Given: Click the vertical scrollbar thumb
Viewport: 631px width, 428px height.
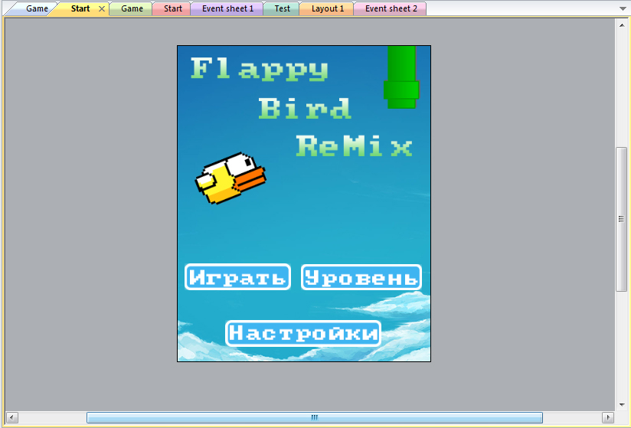Looking at the screenshot, I should (x=621, y=219).
